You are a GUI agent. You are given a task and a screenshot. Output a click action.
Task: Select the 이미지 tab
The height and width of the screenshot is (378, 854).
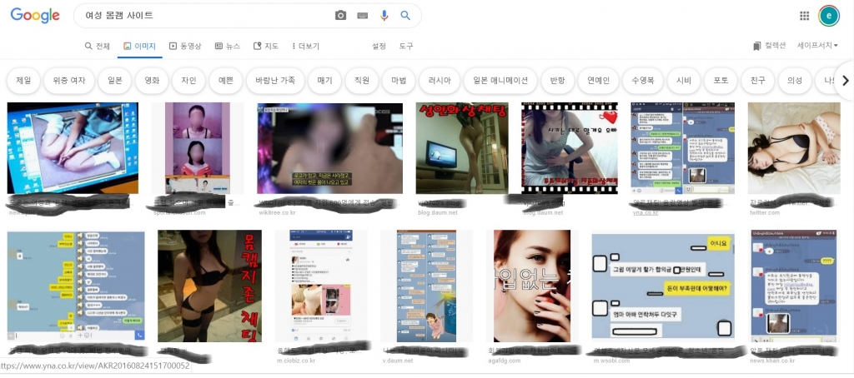pyautogui.click(x=139, y=47)
